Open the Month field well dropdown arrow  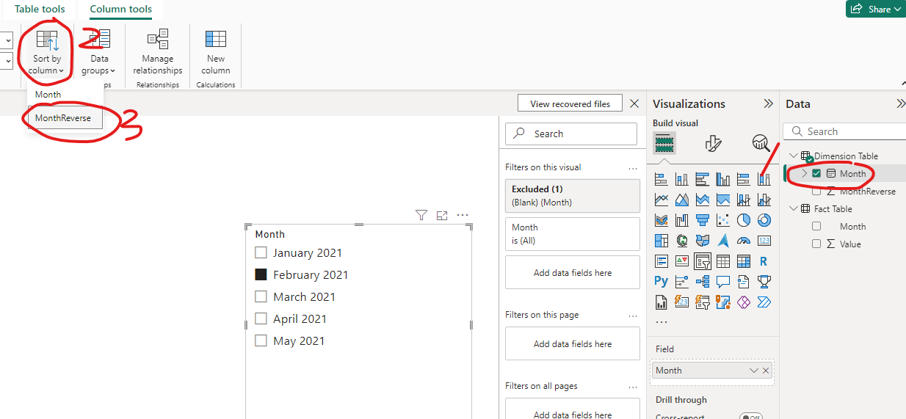tap(753, 371)
